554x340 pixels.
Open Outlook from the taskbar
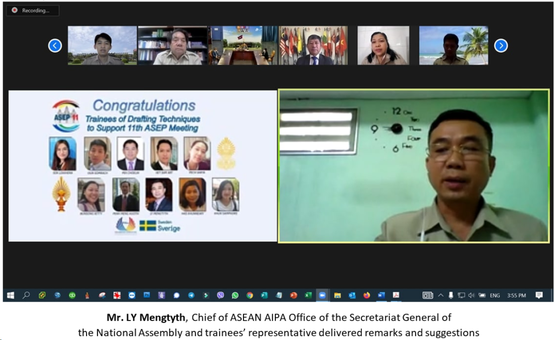pos(352,295)
